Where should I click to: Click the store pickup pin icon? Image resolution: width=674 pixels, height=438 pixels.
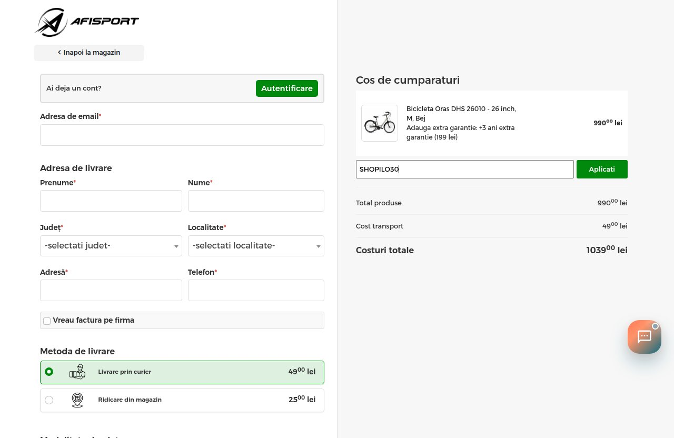point(77,400)
